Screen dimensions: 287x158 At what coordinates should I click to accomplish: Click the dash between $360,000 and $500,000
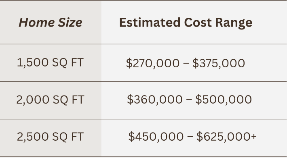tap(189, 100)
